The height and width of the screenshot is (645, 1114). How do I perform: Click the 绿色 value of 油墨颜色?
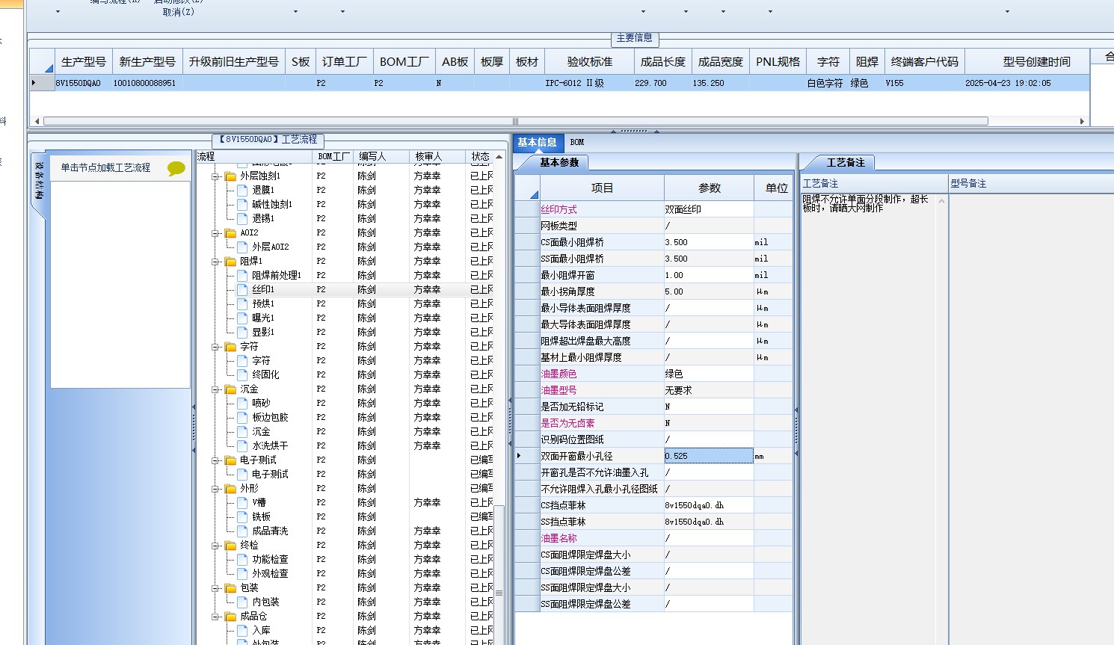pyautogui.click(x=708, y=374)
